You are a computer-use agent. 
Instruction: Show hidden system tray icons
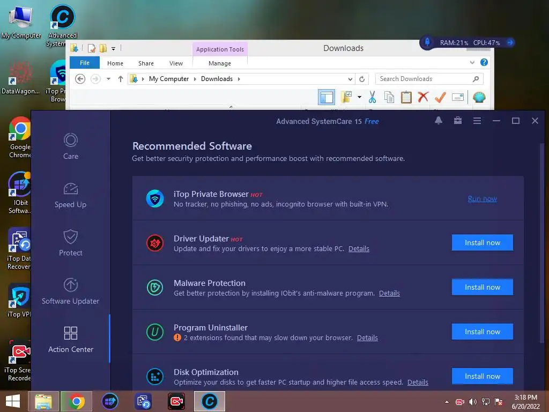click(447, 402)
